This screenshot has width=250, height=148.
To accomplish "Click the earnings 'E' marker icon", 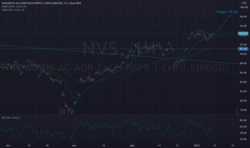I will pyautogui.click(x=62, y=111).
